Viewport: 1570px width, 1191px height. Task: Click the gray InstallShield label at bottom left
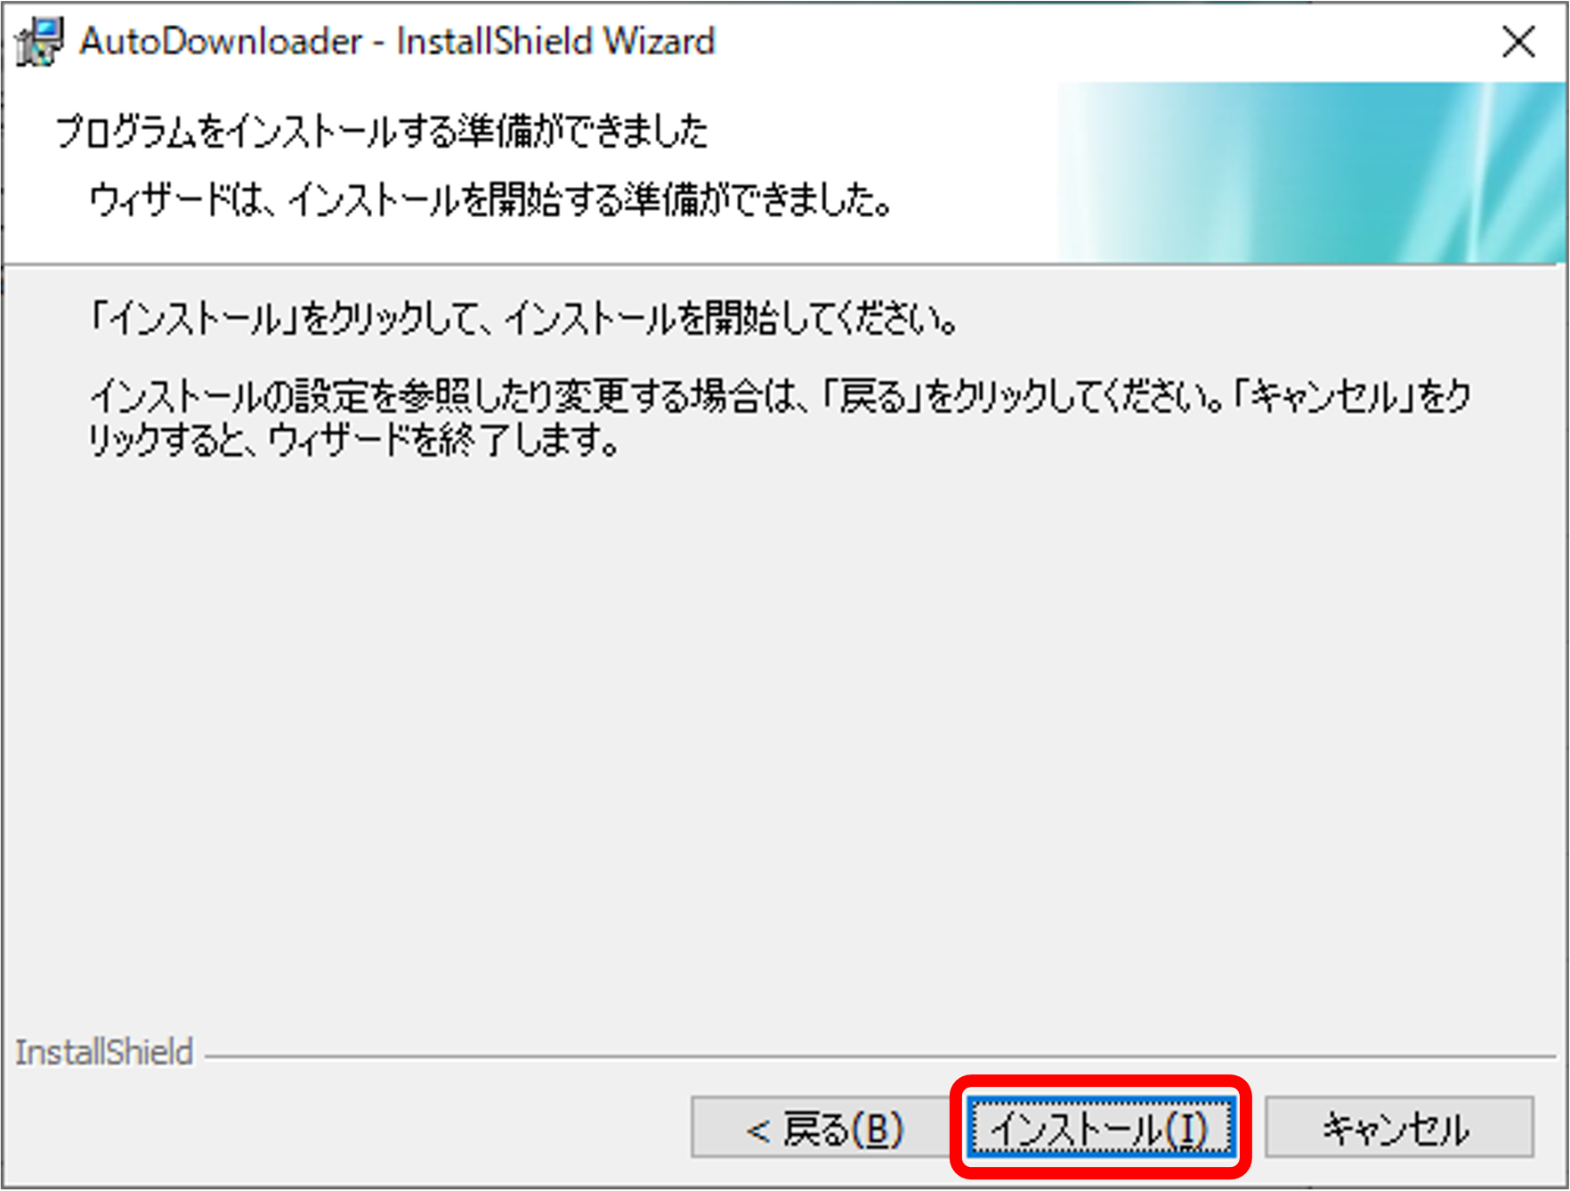click(104, 1051)
